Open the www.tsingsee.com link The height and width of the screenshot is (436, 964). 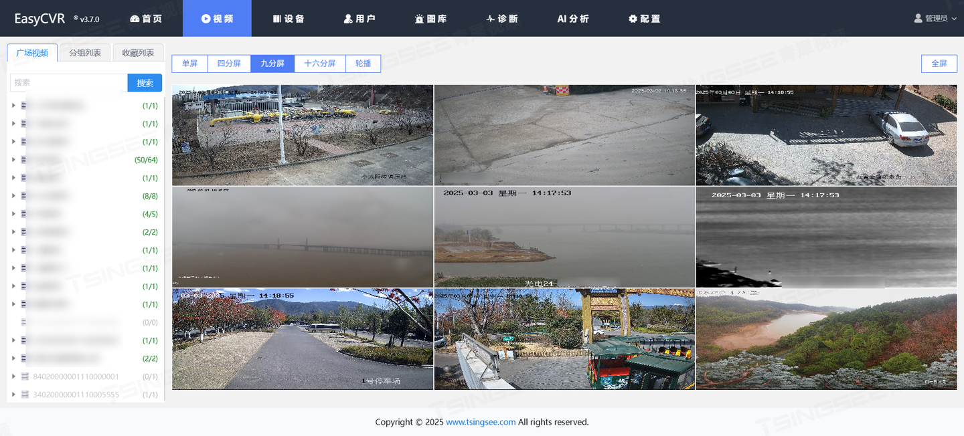[481, 422]
